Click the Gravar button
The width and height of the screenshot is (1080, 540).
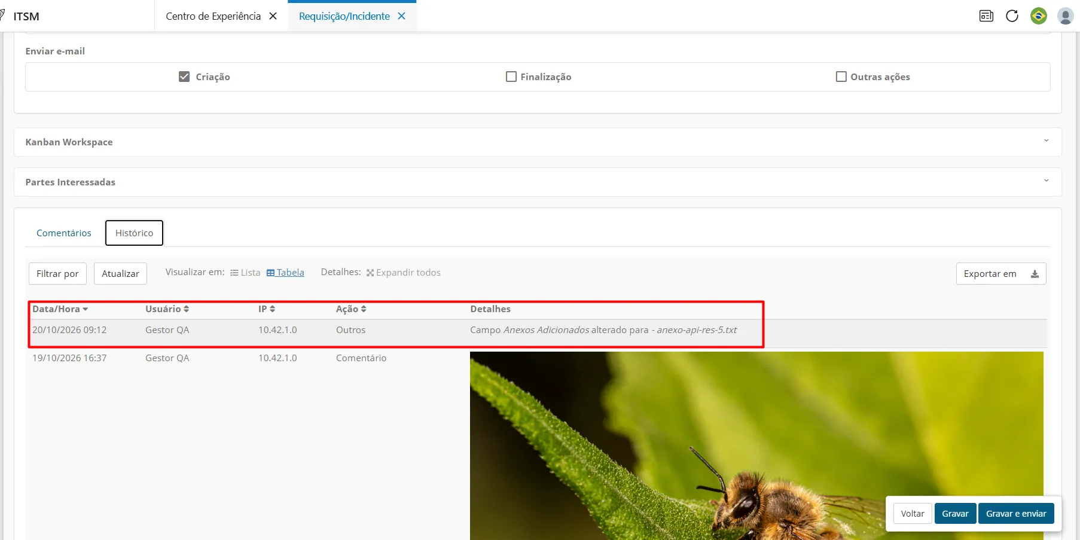pyautogui.click(x=955, y=514)
